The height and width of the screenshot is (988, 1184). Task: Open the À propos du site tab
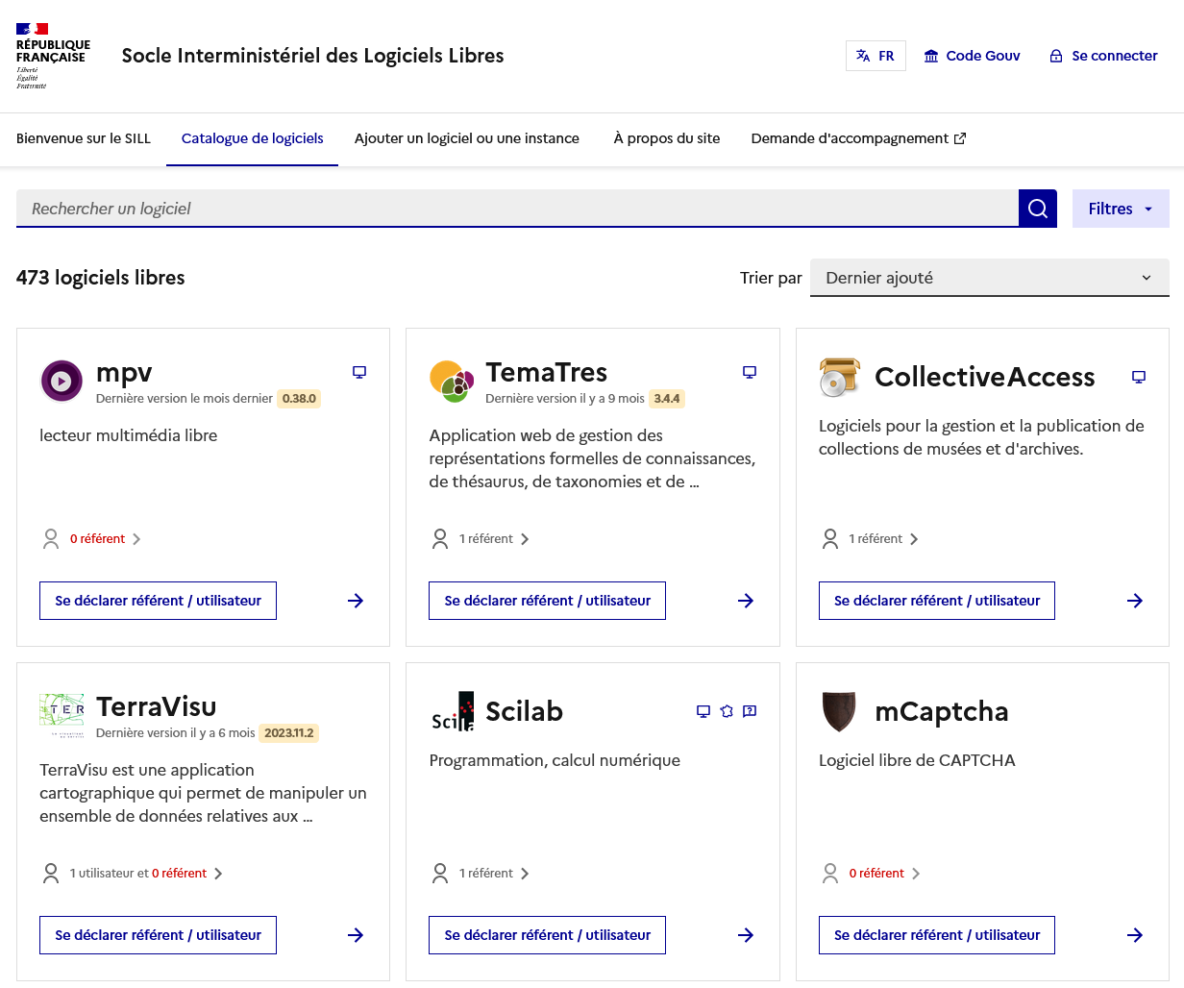point(667,138)
